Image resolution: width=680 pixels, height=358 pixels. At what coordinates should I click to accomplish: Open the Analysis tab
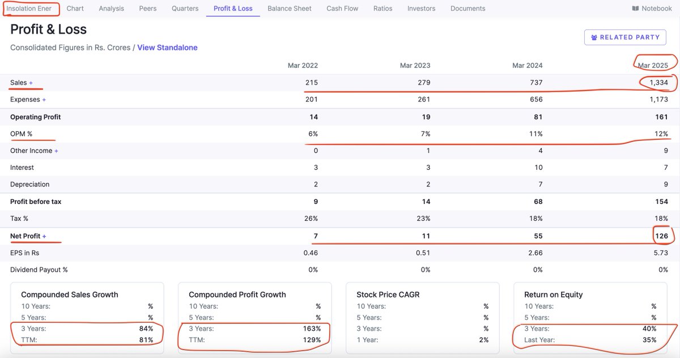coord(112,8)
